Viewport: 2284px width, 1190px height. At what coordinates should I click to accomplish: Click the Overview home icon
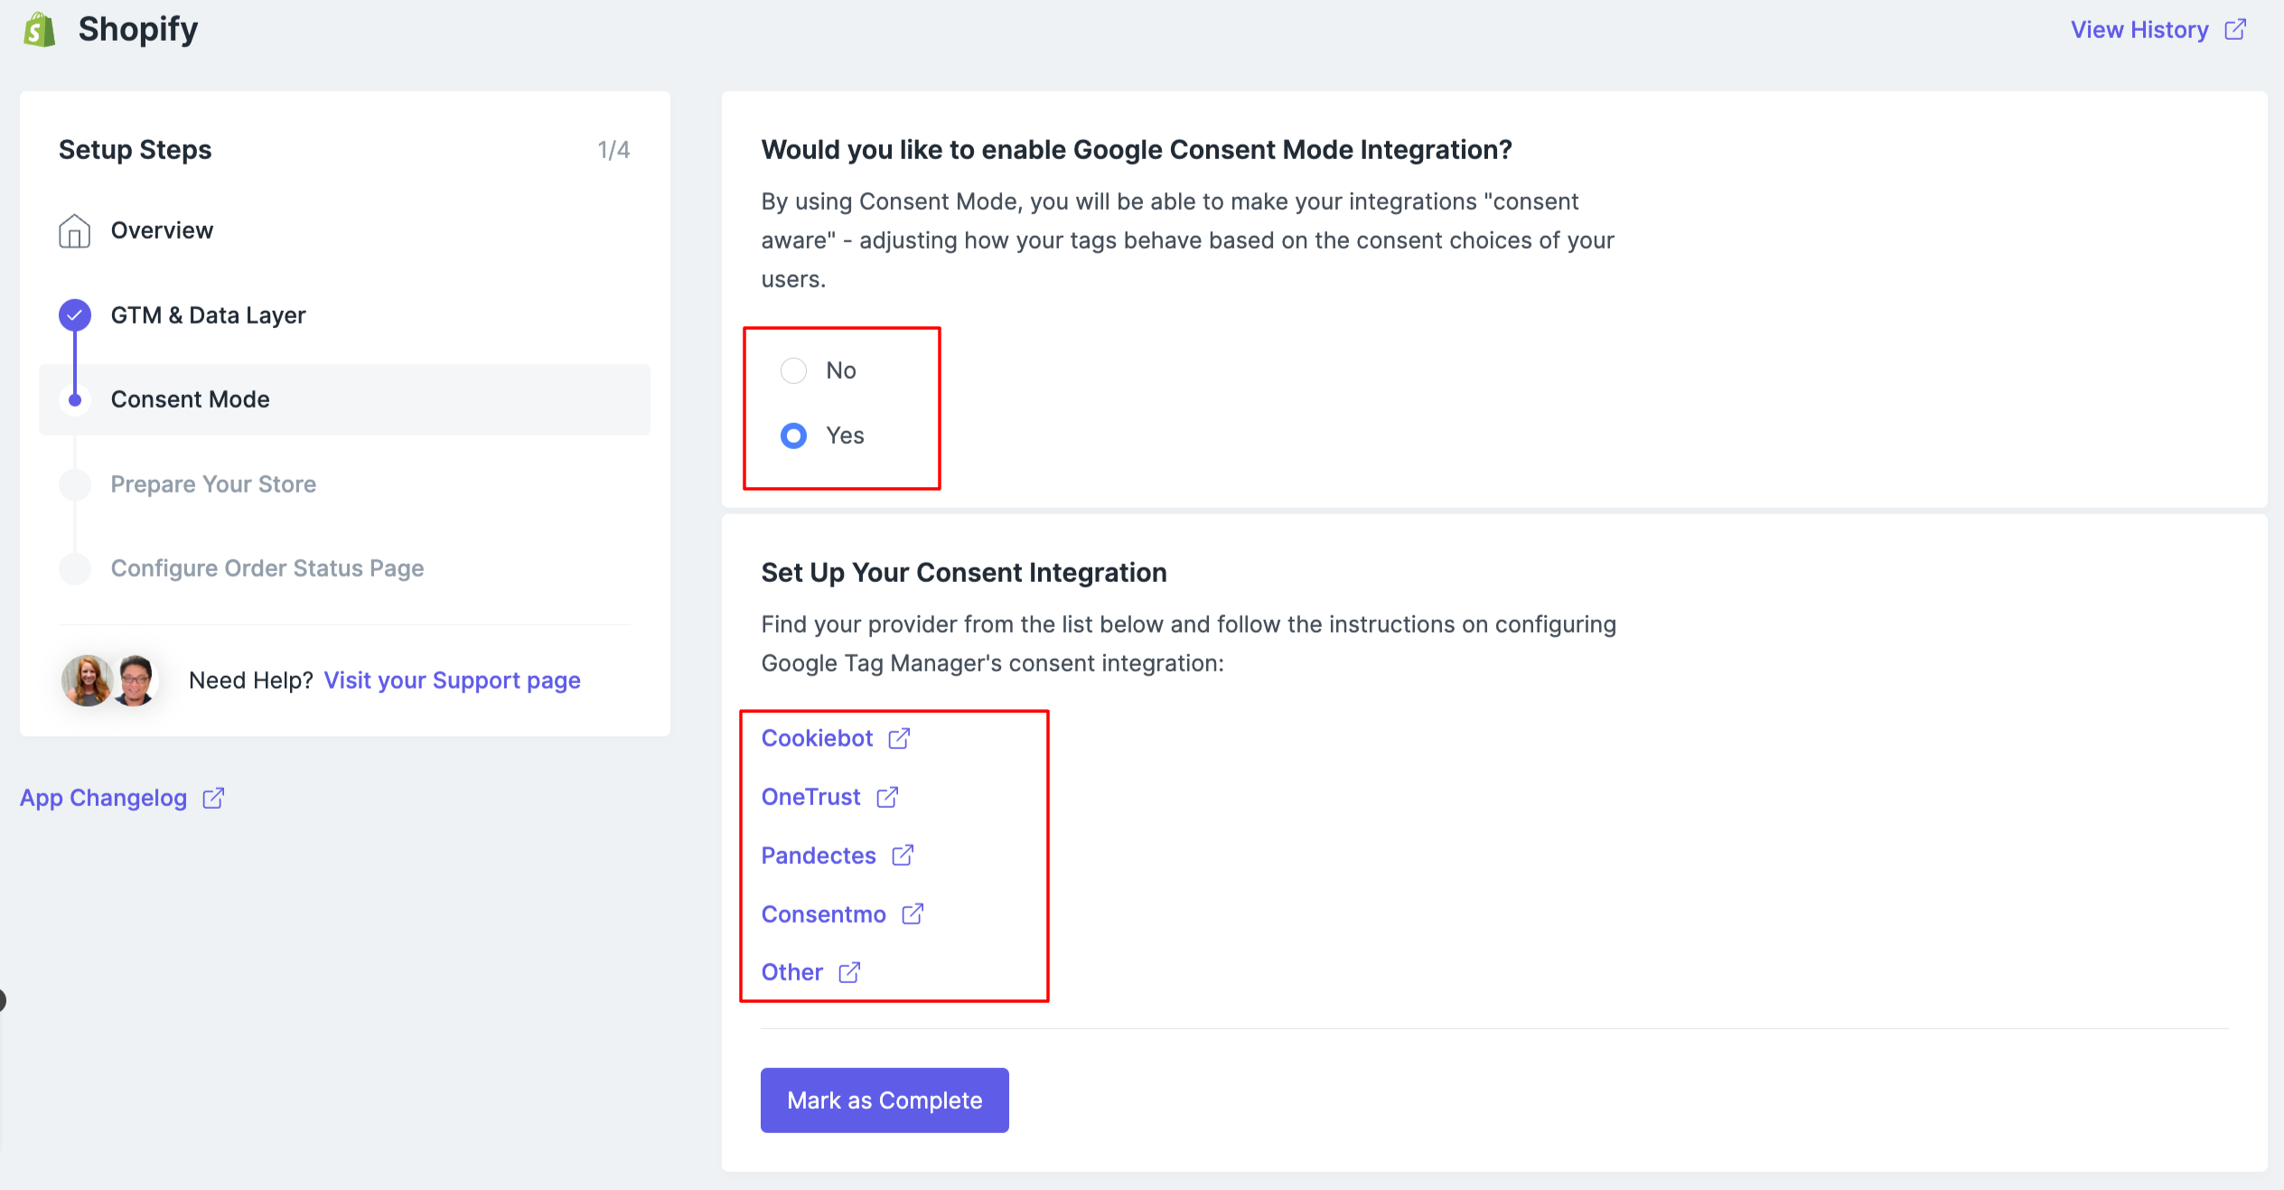click(74, 231)
